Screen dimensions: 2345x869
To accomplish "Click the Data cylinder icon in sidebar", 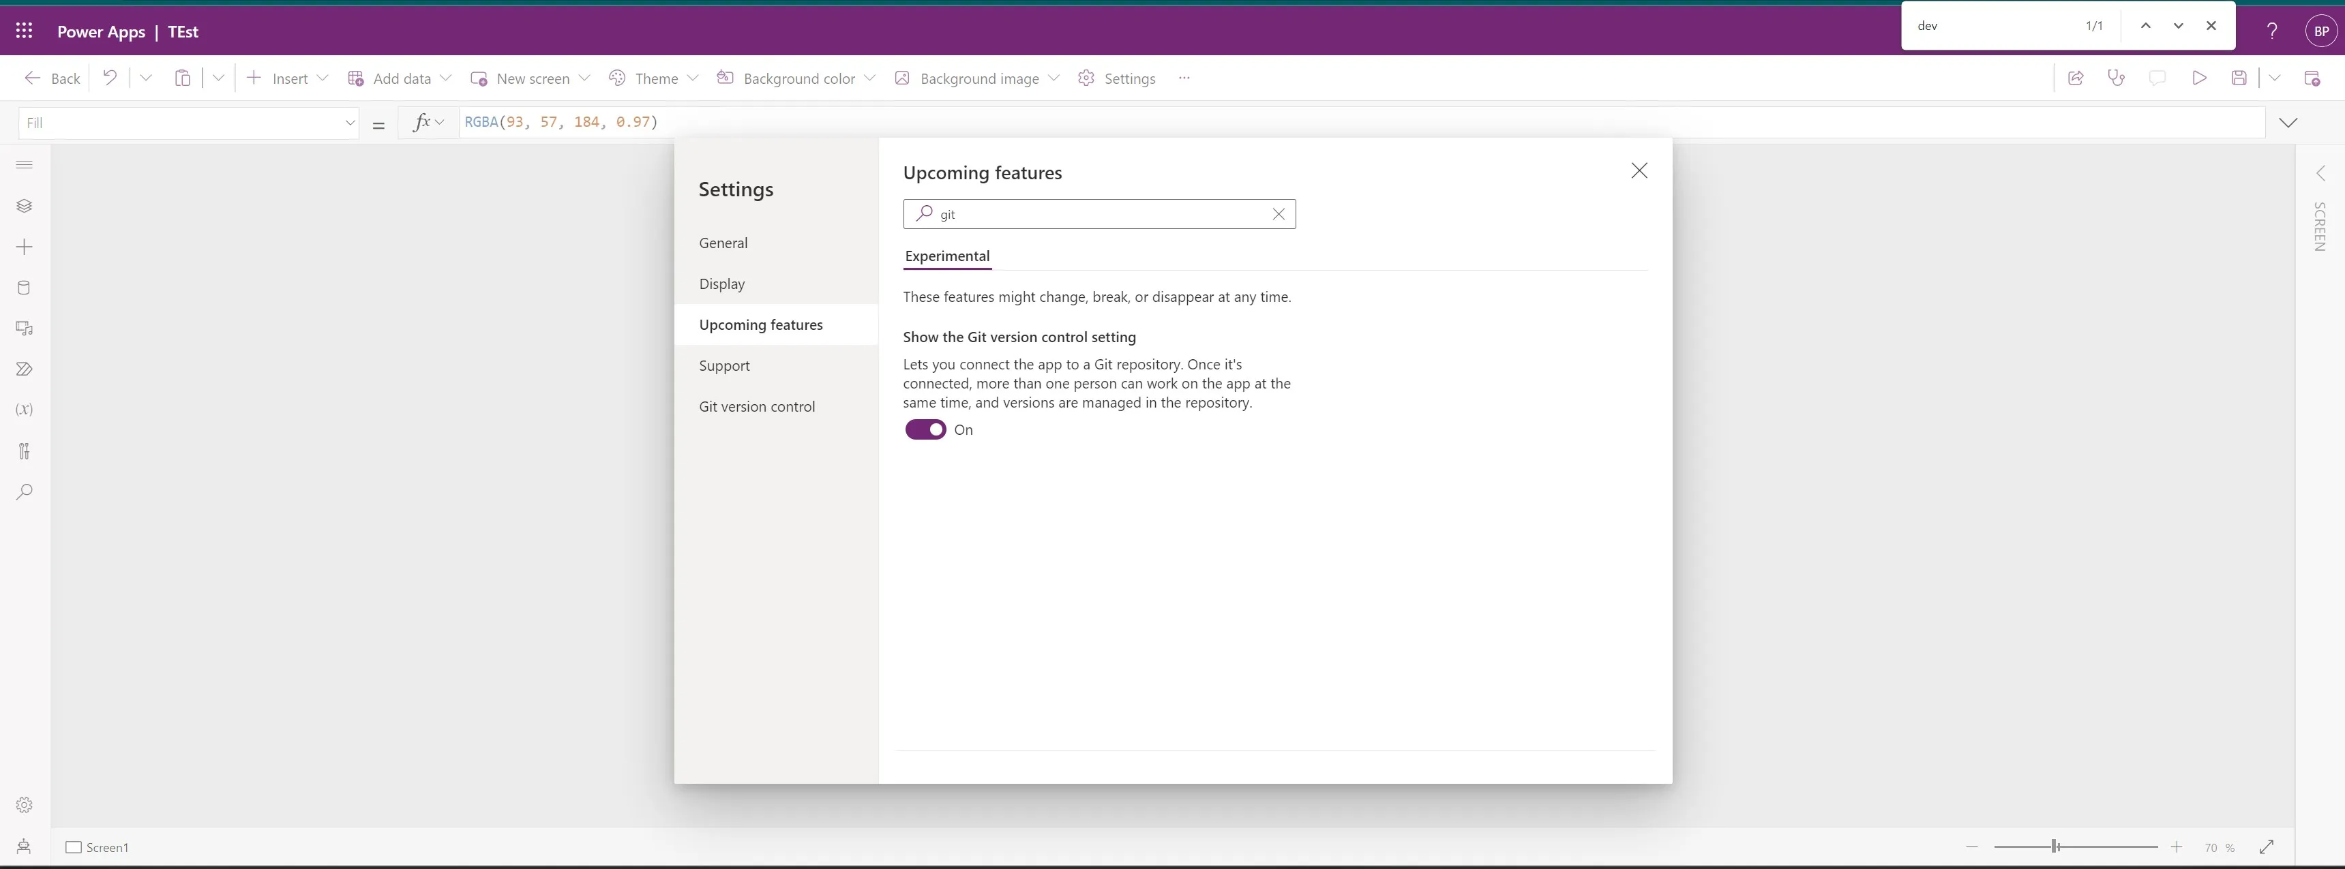I will pyautogui.click(x=25, y=288).
